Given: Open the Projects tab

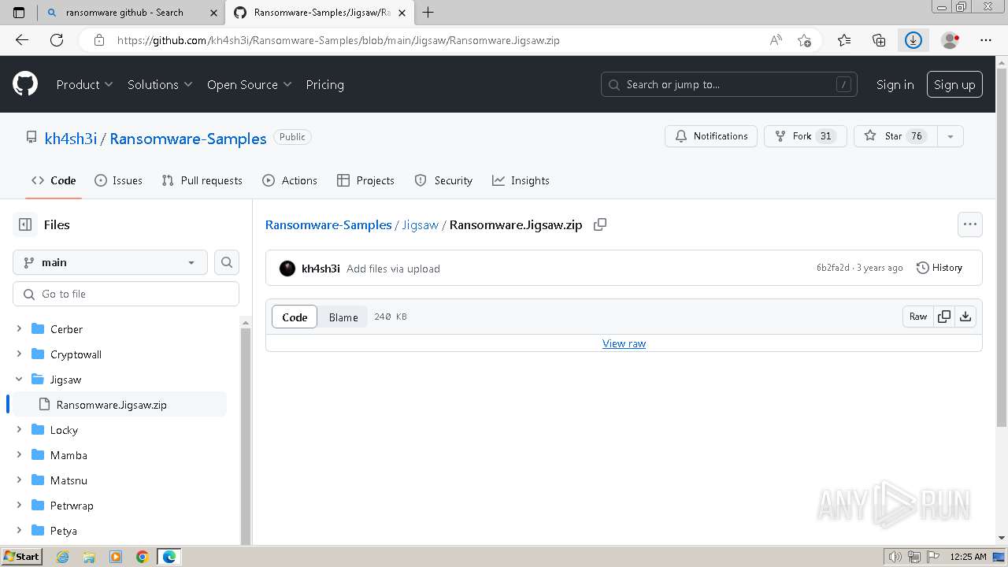Looking at the screenshot, I should [x=365, y=180].
